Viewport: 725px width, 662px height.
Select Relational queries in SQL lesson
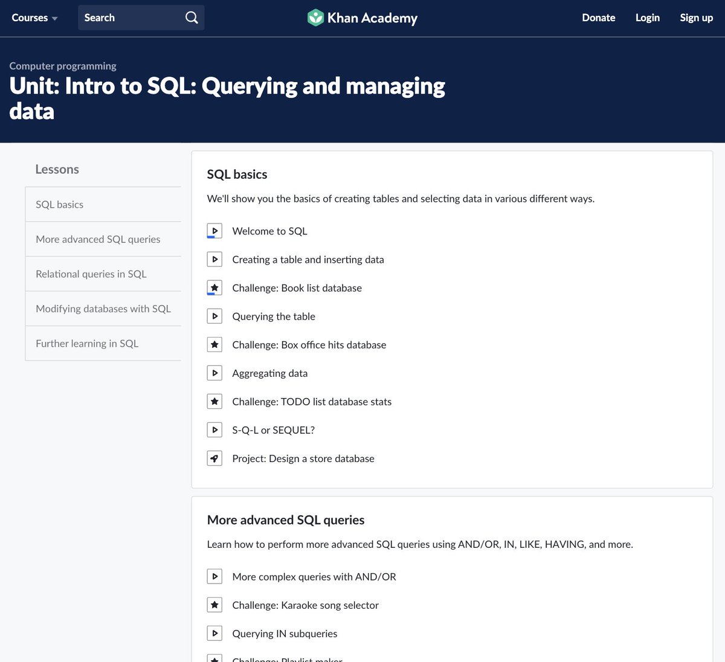pos(103,274)
